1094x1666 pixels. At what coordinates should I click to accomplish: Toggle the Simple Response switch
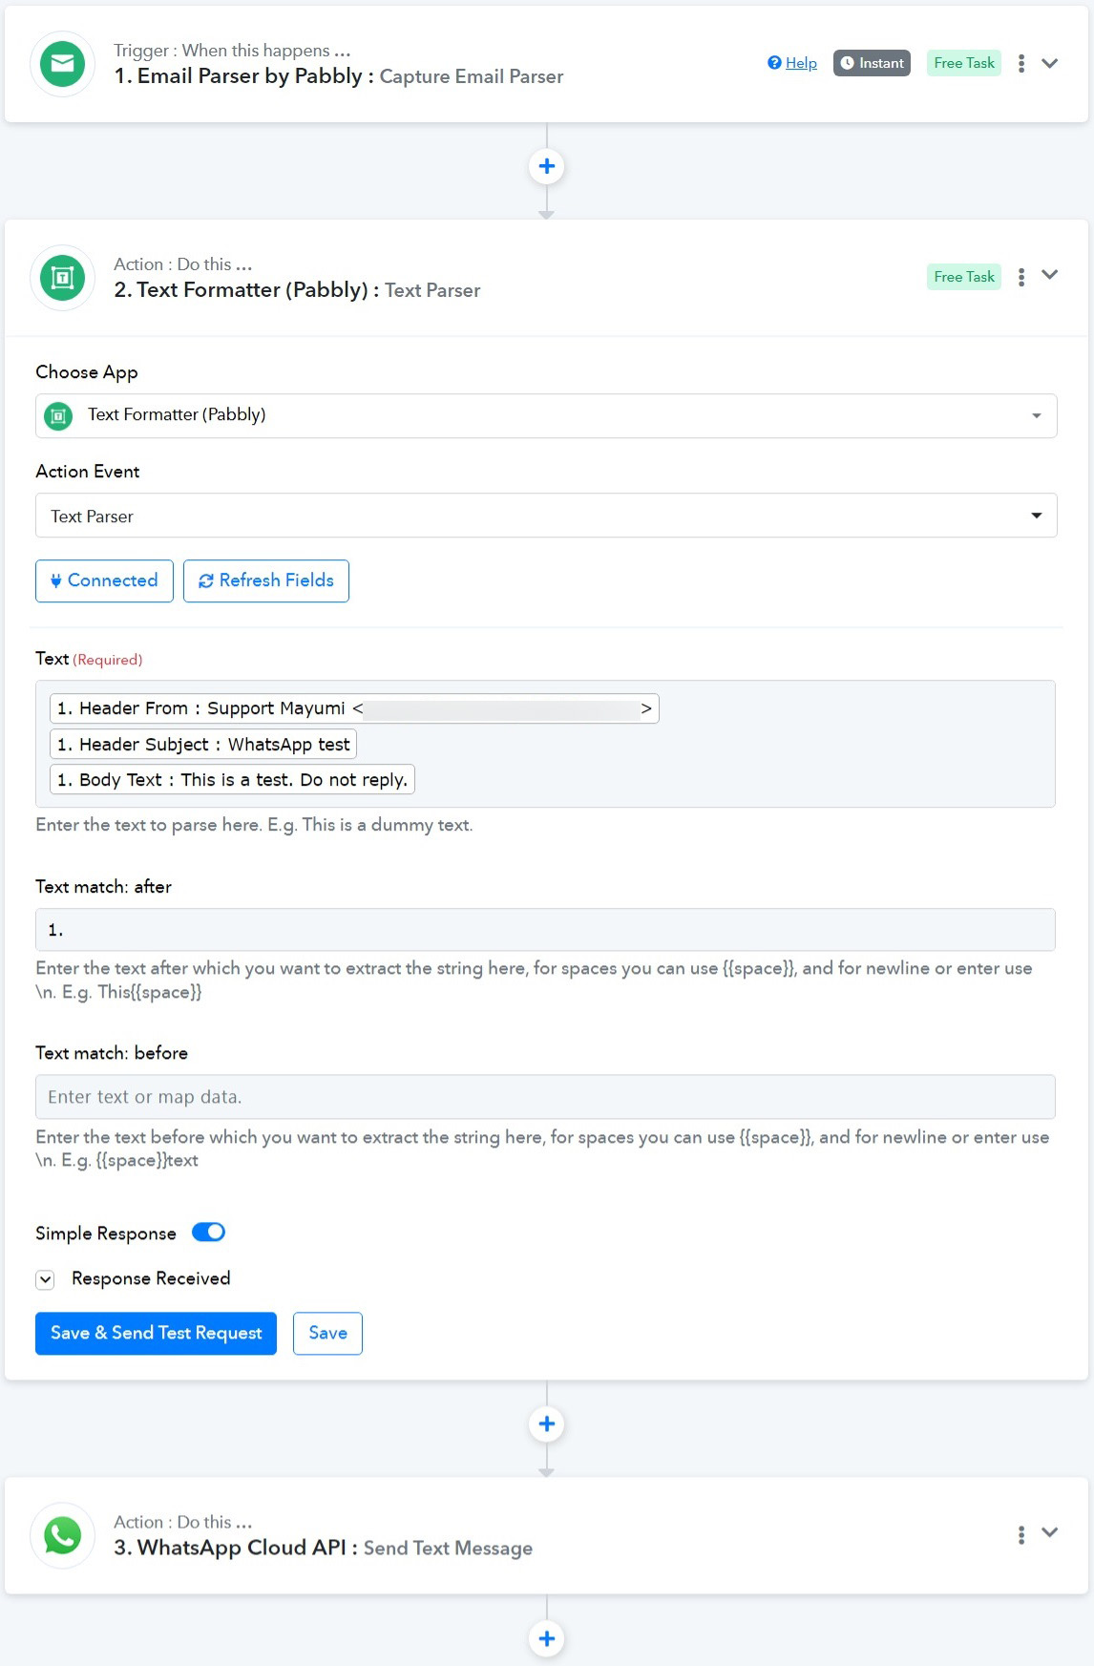point(208,1232)
